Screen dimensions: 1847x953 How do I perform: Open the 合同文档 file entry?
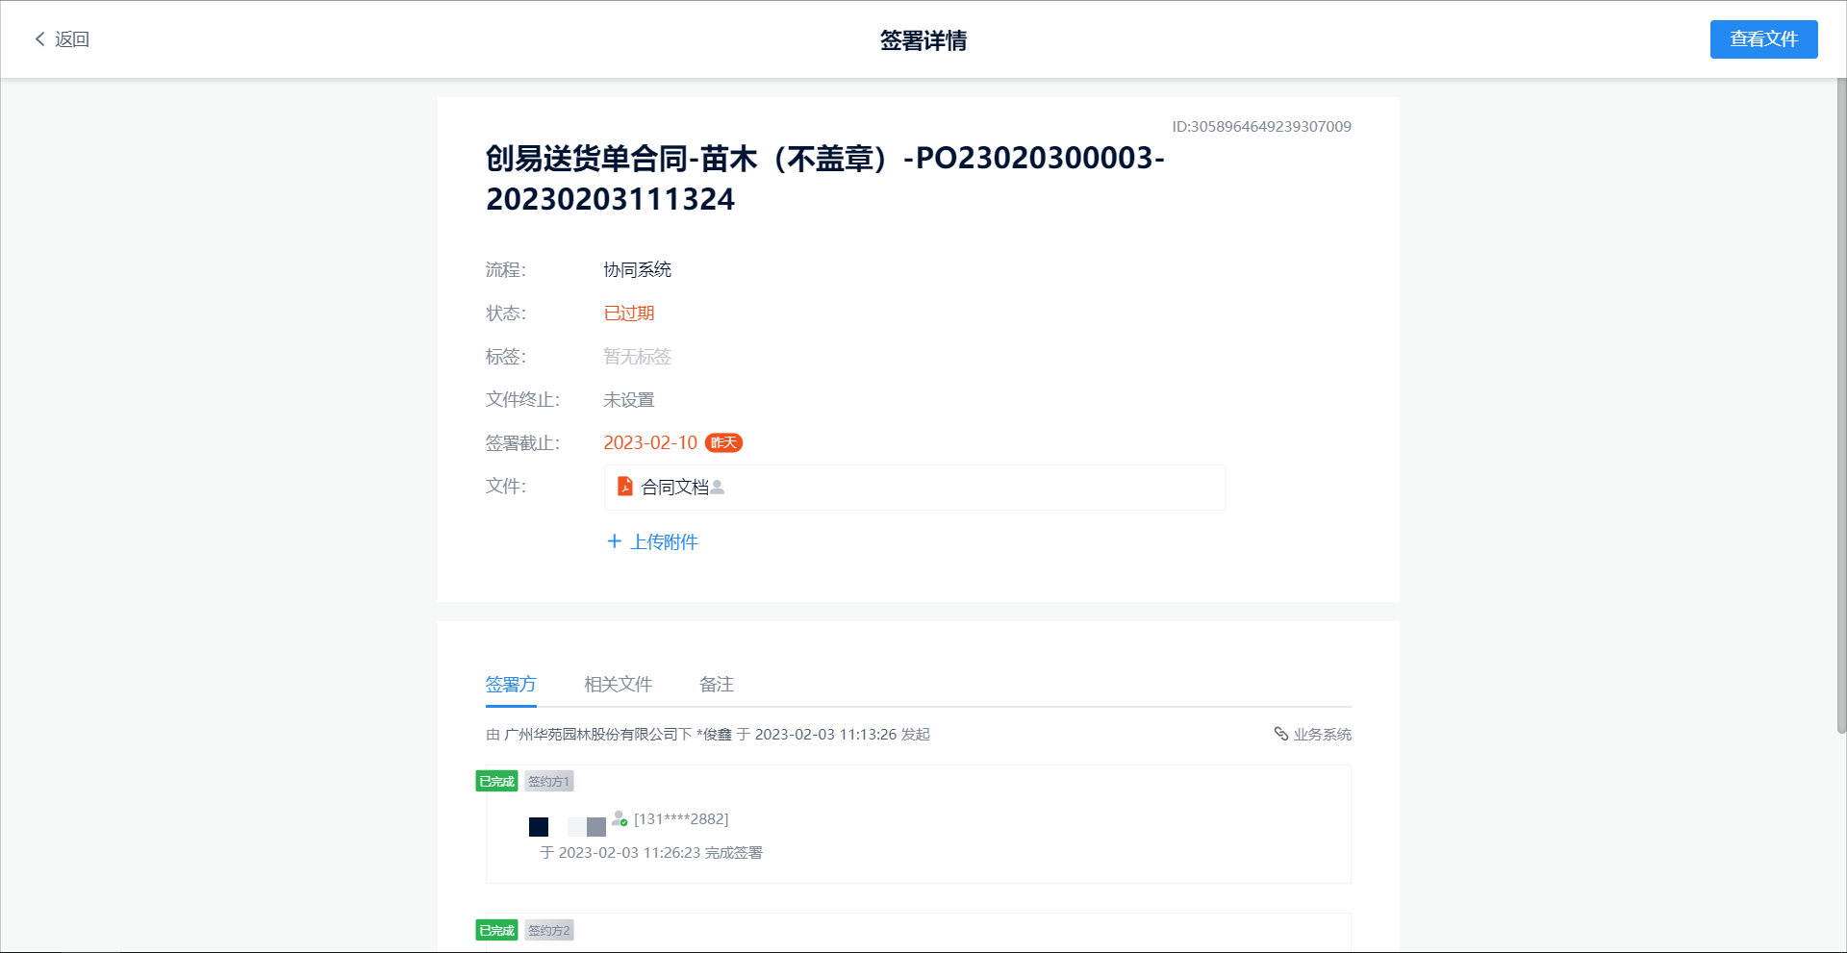(x=674, y=488)
